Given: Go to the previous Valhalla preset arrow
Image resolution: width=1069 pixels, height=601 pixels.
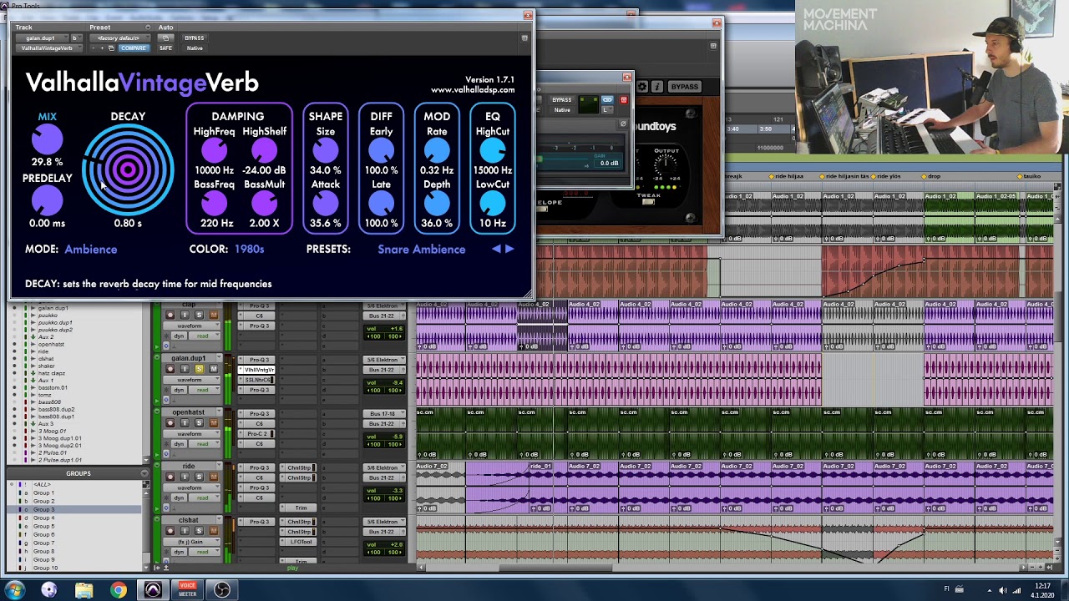Looking at the screenshot, I should 496,249.
